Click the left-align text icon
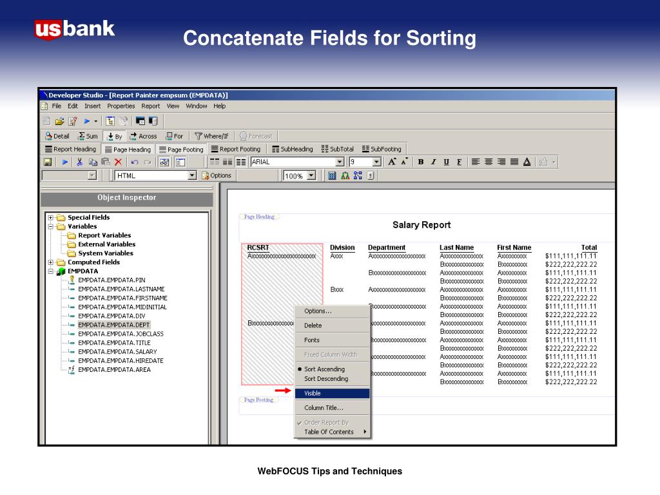 [x=476, y=162]
